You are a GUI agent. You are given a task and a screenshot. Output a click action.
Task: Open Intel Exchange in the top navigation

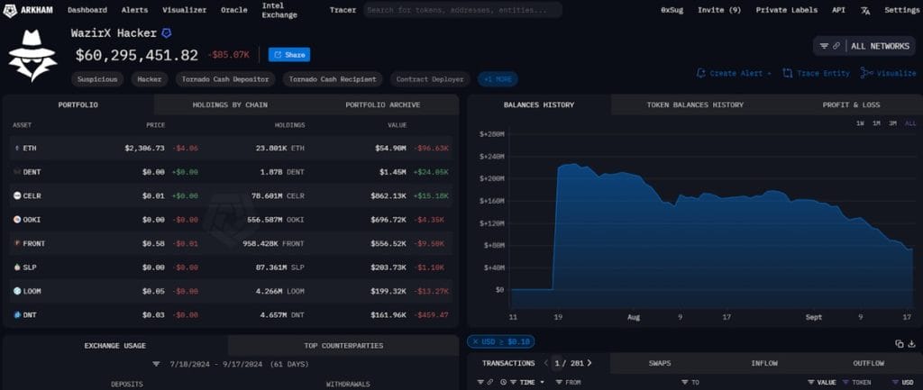click(279, 10)
